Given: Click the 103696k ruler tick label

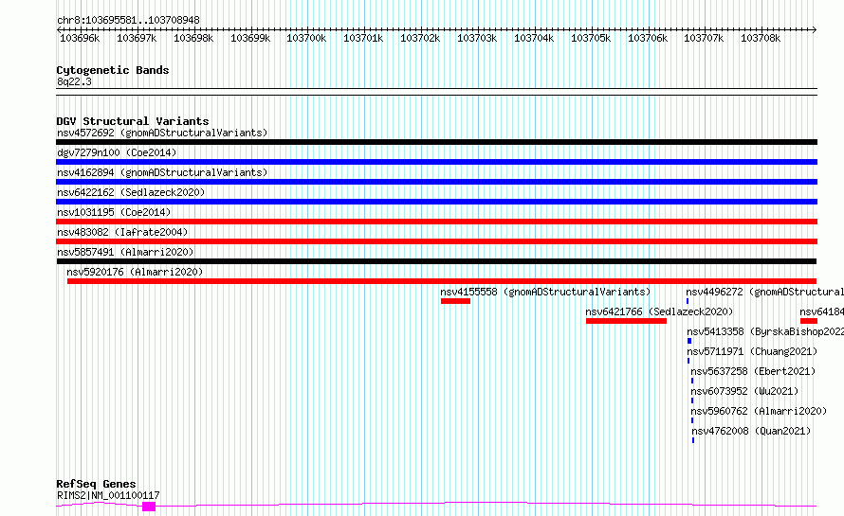Looking at the screenshot, I should [x=80, y=38].
